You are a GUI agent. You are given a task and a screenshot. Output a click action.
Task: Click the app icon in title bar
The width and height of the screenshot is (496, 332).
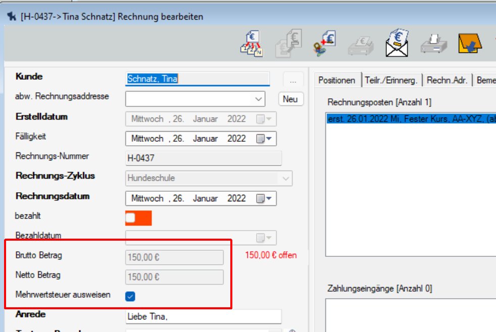click(x=12, y=17)
